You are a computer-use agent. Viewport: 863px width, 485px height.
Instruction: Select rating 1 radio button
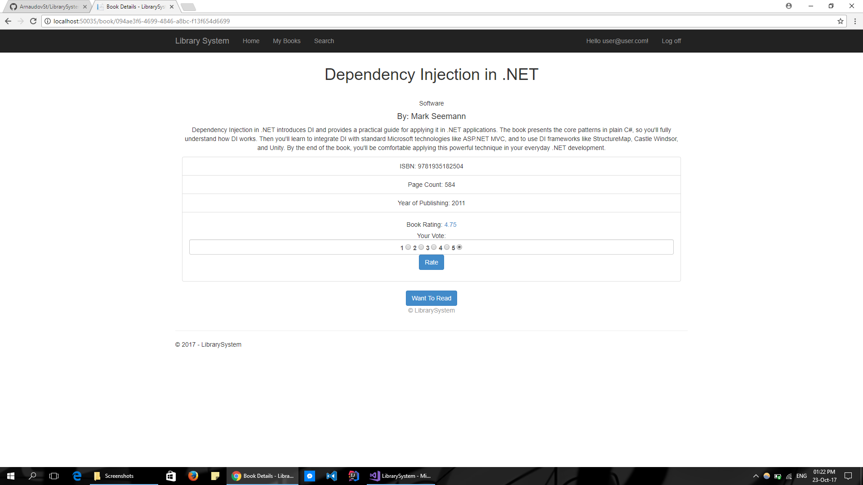coord(408,247)
